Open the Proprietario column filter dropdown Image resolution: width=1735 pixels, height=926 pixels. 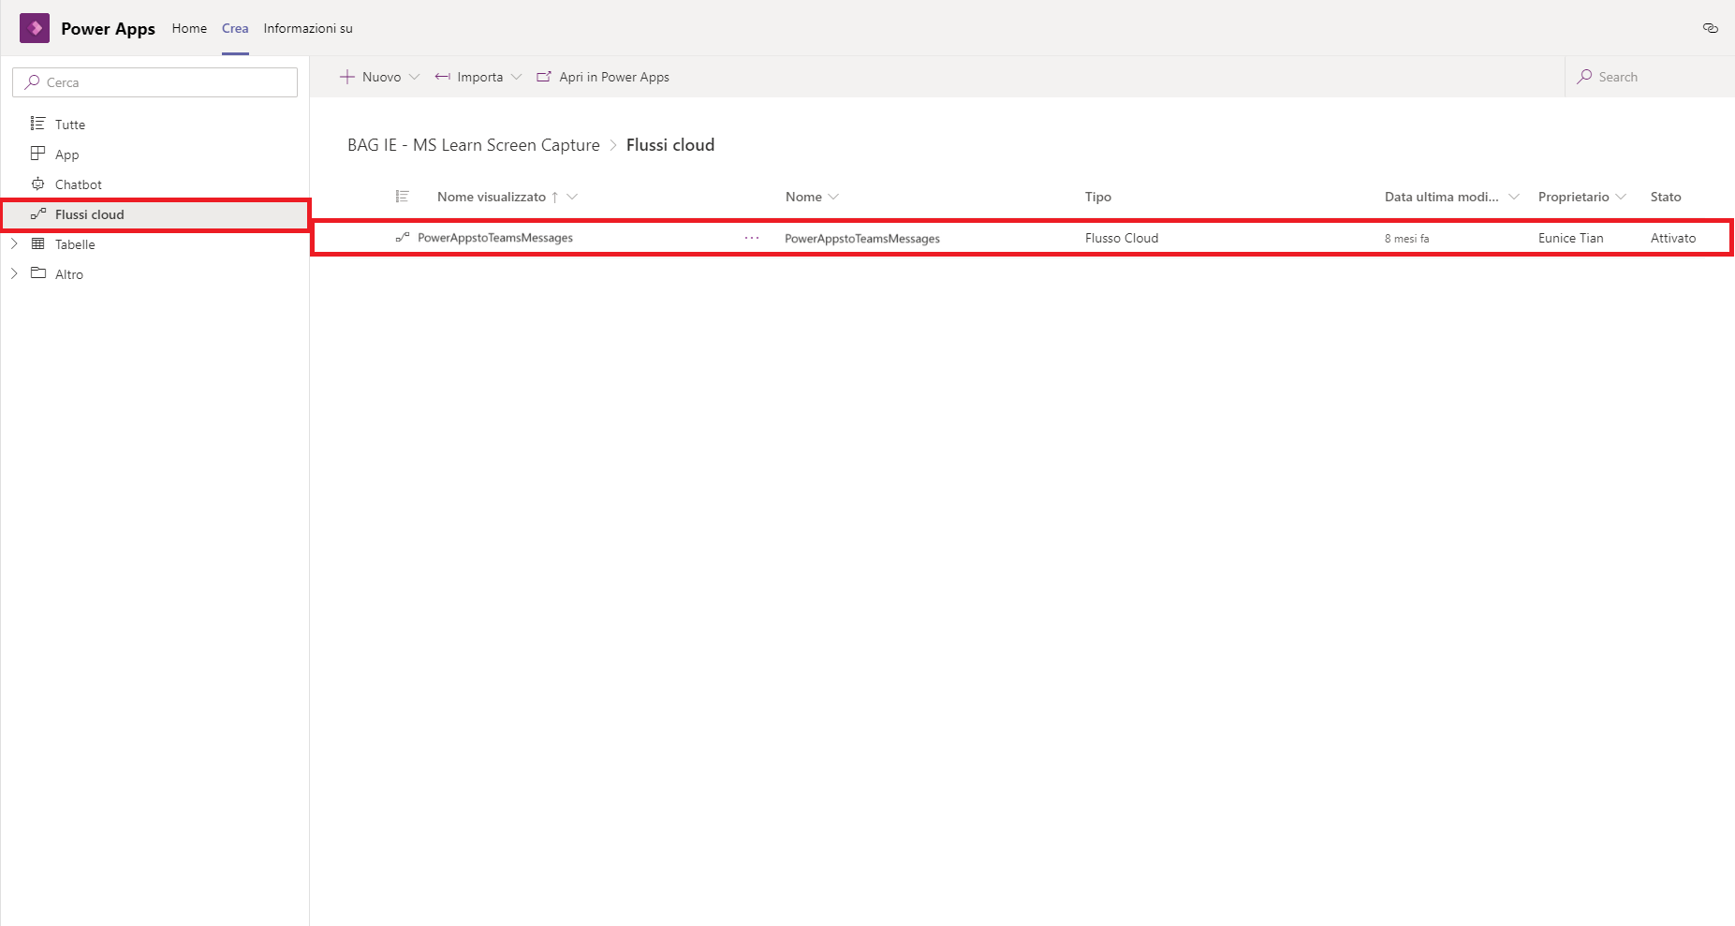[1621, 197]
